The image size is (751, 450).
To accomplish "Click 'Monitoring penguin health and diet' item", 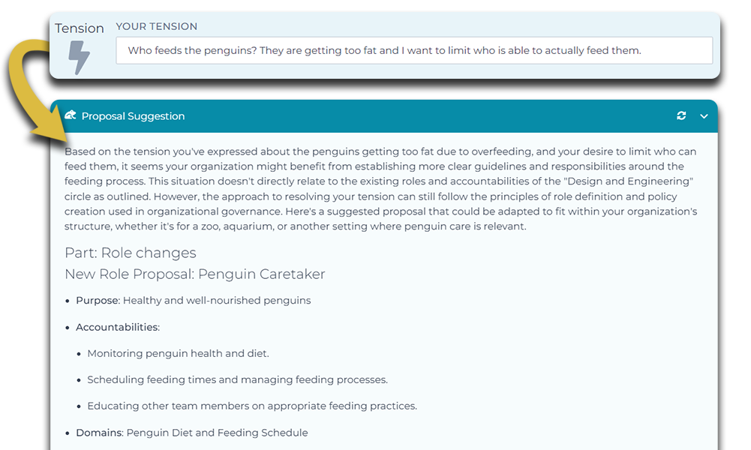I will pos(178,353).
